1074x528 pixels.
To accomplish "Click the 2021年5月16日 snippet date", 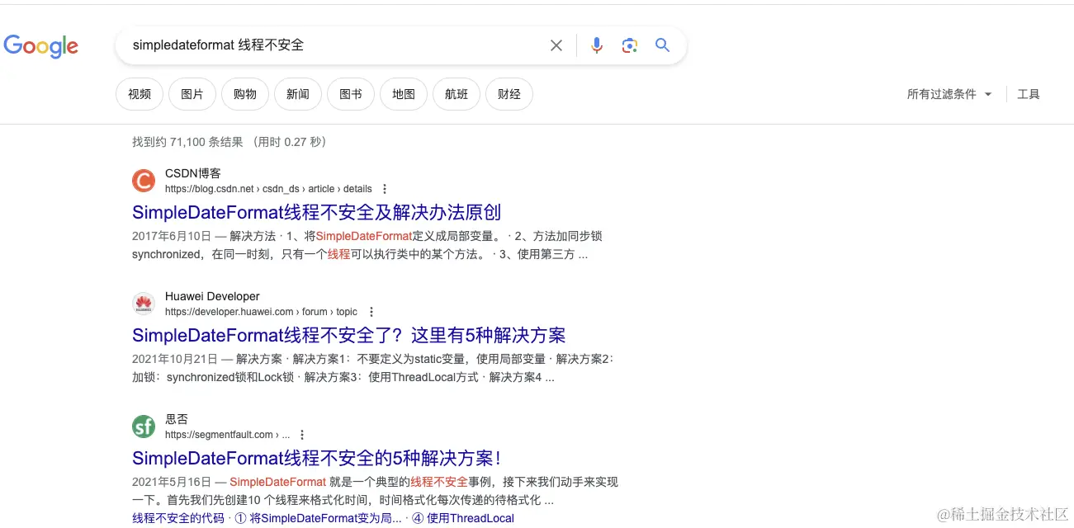I will [172, 482].
